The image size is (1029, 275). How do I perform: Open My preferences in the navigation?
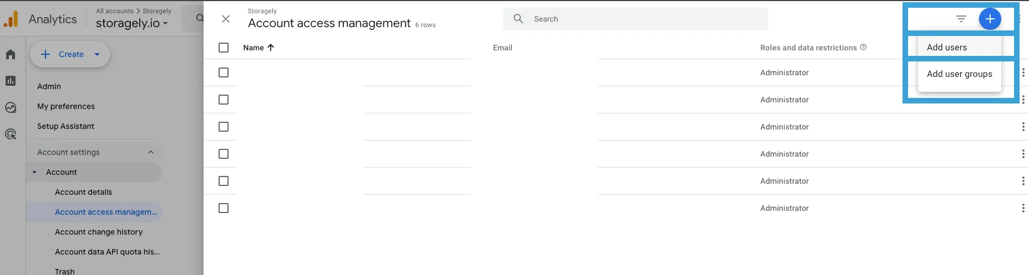66,106
